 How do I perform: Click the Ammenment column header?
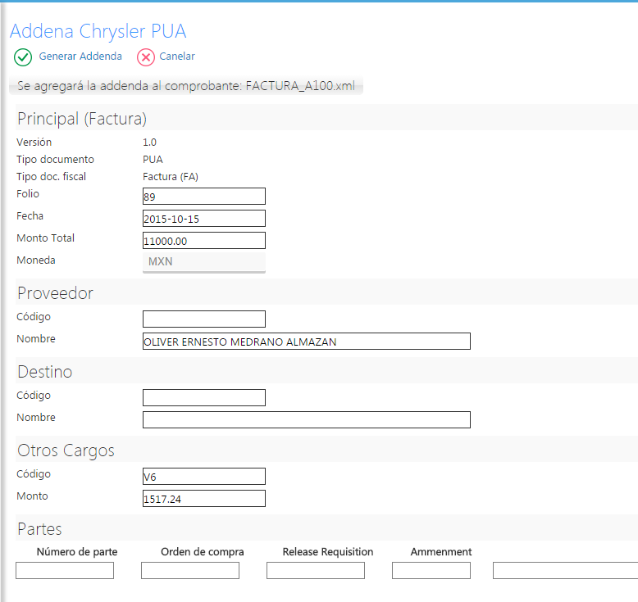click(x=441, y=552)
